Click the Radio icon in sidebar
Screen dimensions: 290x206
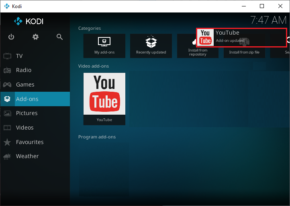coord(7,70)
